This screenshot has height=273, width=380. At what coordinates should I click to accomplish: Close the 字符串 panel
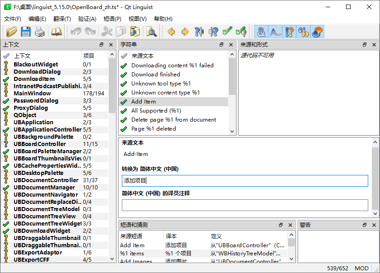click(231, 44)
